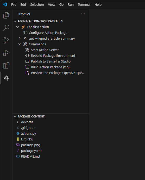Click the YAML exclamation icon beside package.yaml
Image resolution: width=145 pixels, height=180 pixels.
coord(18,151)
